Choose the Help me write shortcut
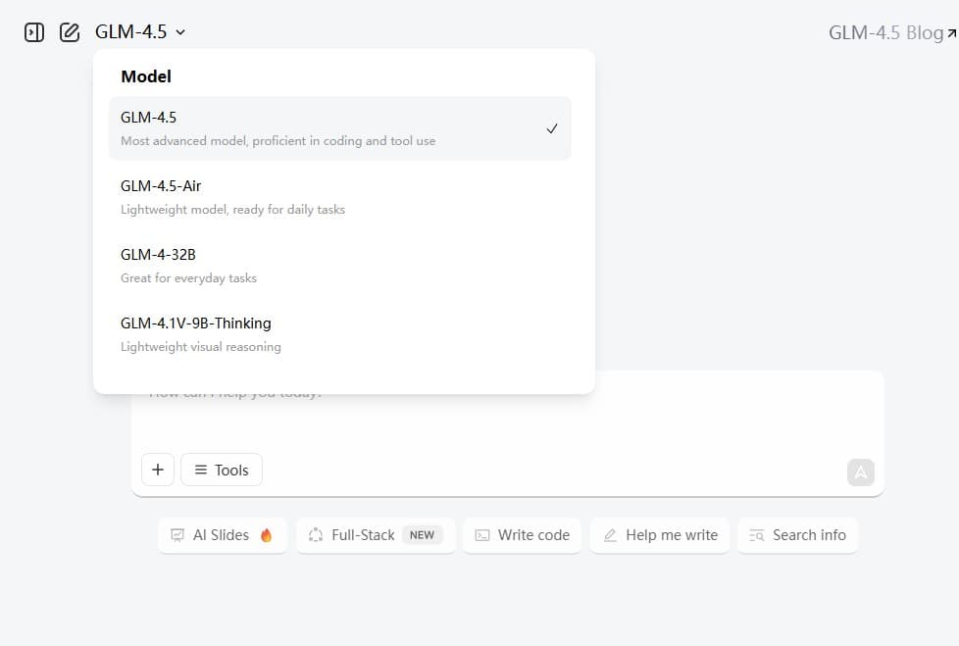Image resolution: width=959 pixels, height=646 pixels. 660,535
